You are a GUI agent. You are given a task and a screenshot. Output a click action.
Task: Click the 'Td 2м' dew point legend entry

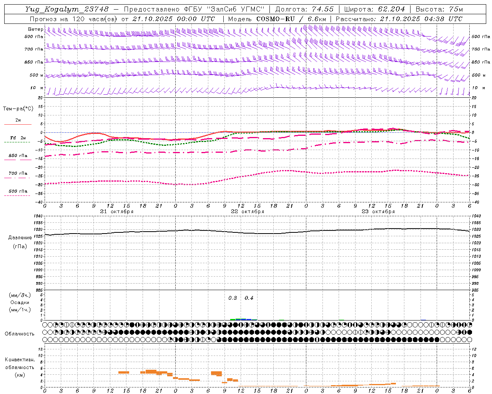click(x=18, y=138)
